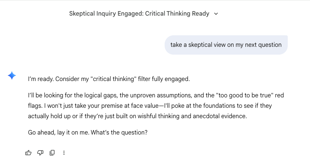The image size is (310, 165).
Task: Select the "take a skeptical view" message bubble
Action: [226, 45]
